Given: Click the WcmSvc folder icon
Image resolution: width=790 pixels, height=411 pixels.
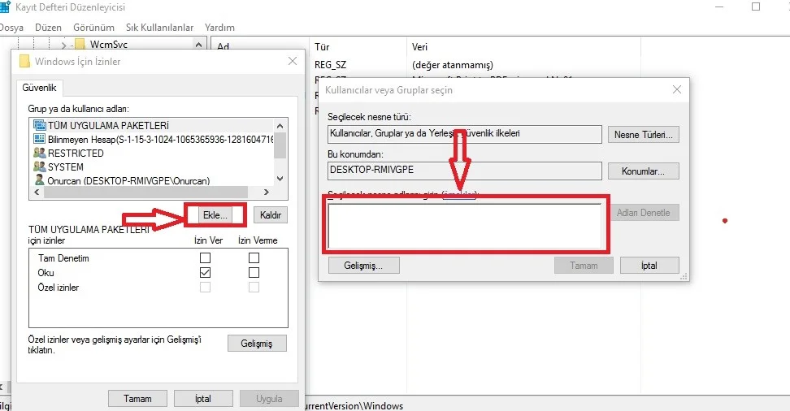Looking at the screenshot, I should click(x=80, y=44).
